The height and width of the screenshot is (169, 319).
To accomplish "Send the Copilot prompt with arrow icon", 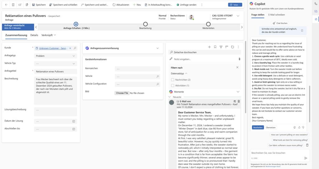I will 306,158.
